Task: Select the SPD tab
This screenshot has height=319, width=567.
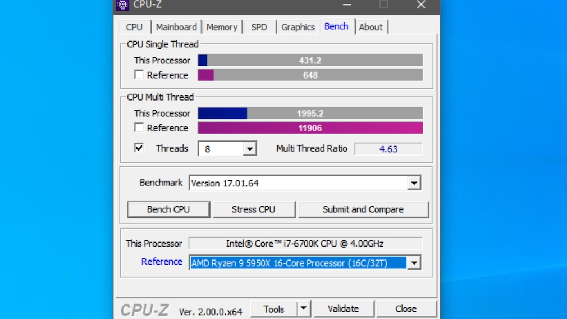Action: 259,27
